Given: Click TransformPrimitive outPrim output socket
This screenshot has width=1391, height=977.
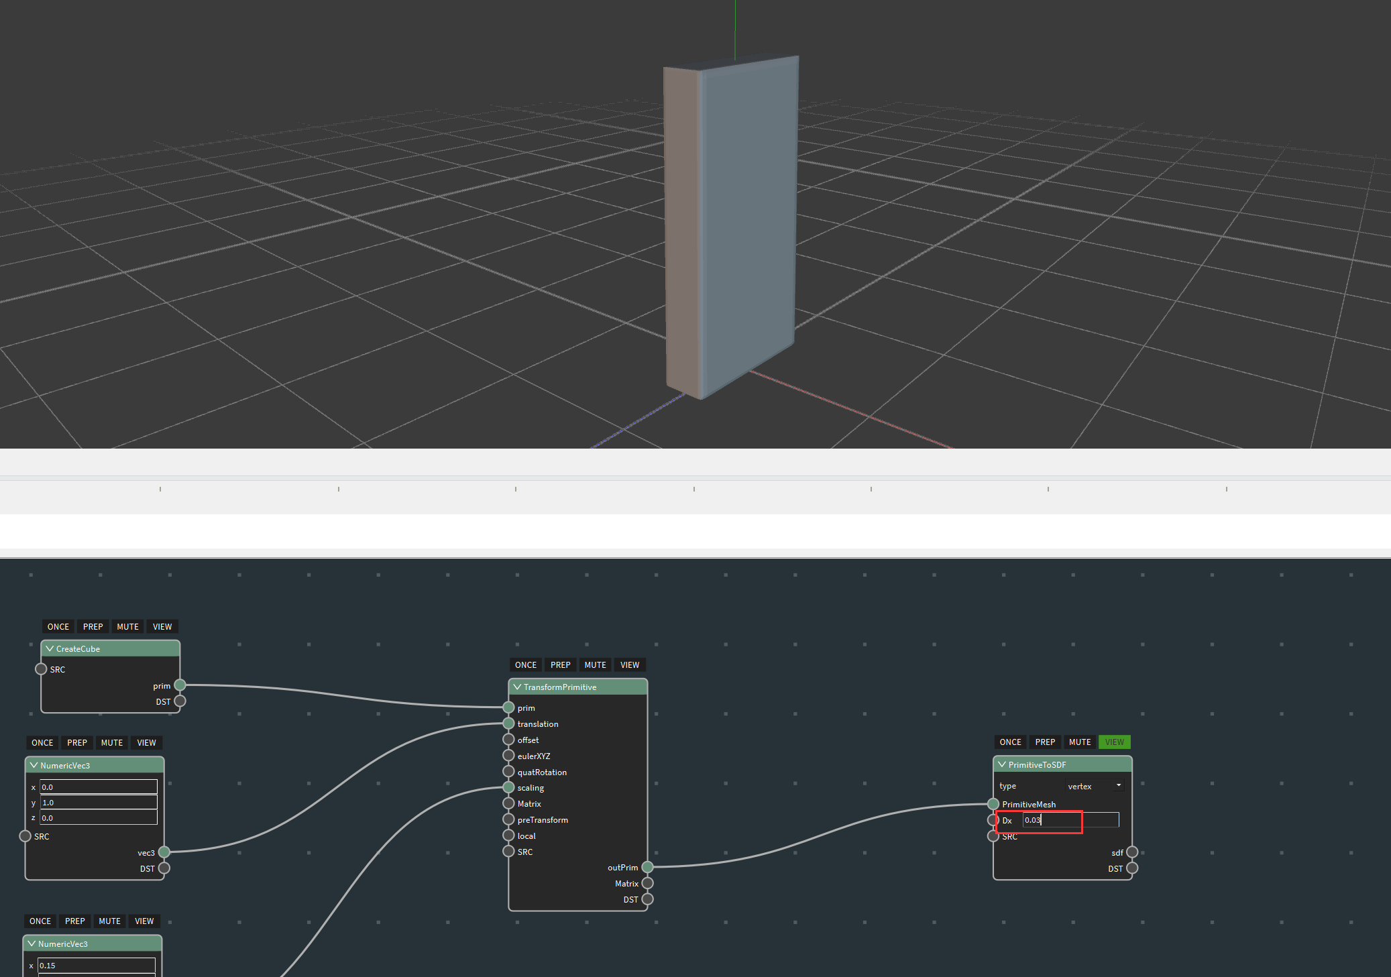Looking at the screenshot, I should 647,867.
